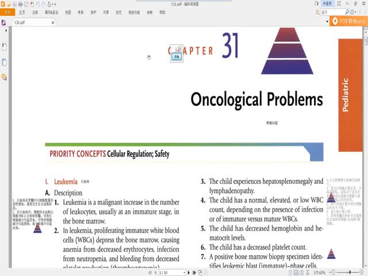Click the zoom out minus button
The height and width of the screenshot is (276, 368).
332,272
